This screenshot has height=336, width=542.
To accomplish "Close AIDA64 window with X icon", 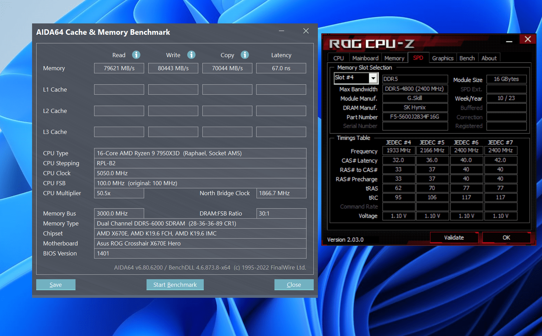I will 306,31.
